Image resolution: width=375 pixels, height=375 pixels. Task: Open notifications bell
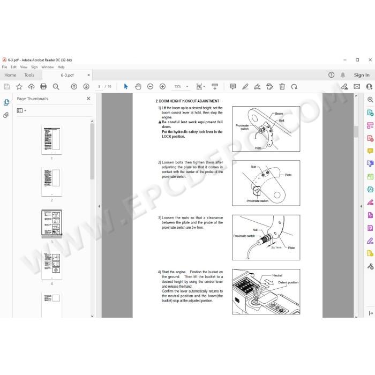coord(343,75)
